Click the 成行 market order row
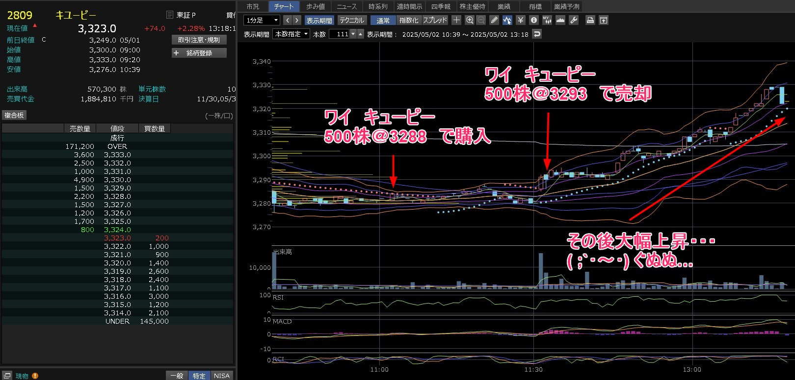This screenshot has width=795, height=380. coord(117,138)
